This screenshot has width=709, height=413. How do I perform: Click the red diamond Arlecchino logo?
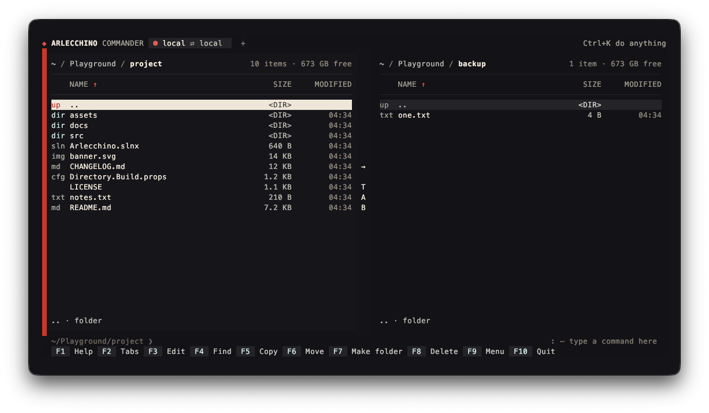(x=44, y=44)
